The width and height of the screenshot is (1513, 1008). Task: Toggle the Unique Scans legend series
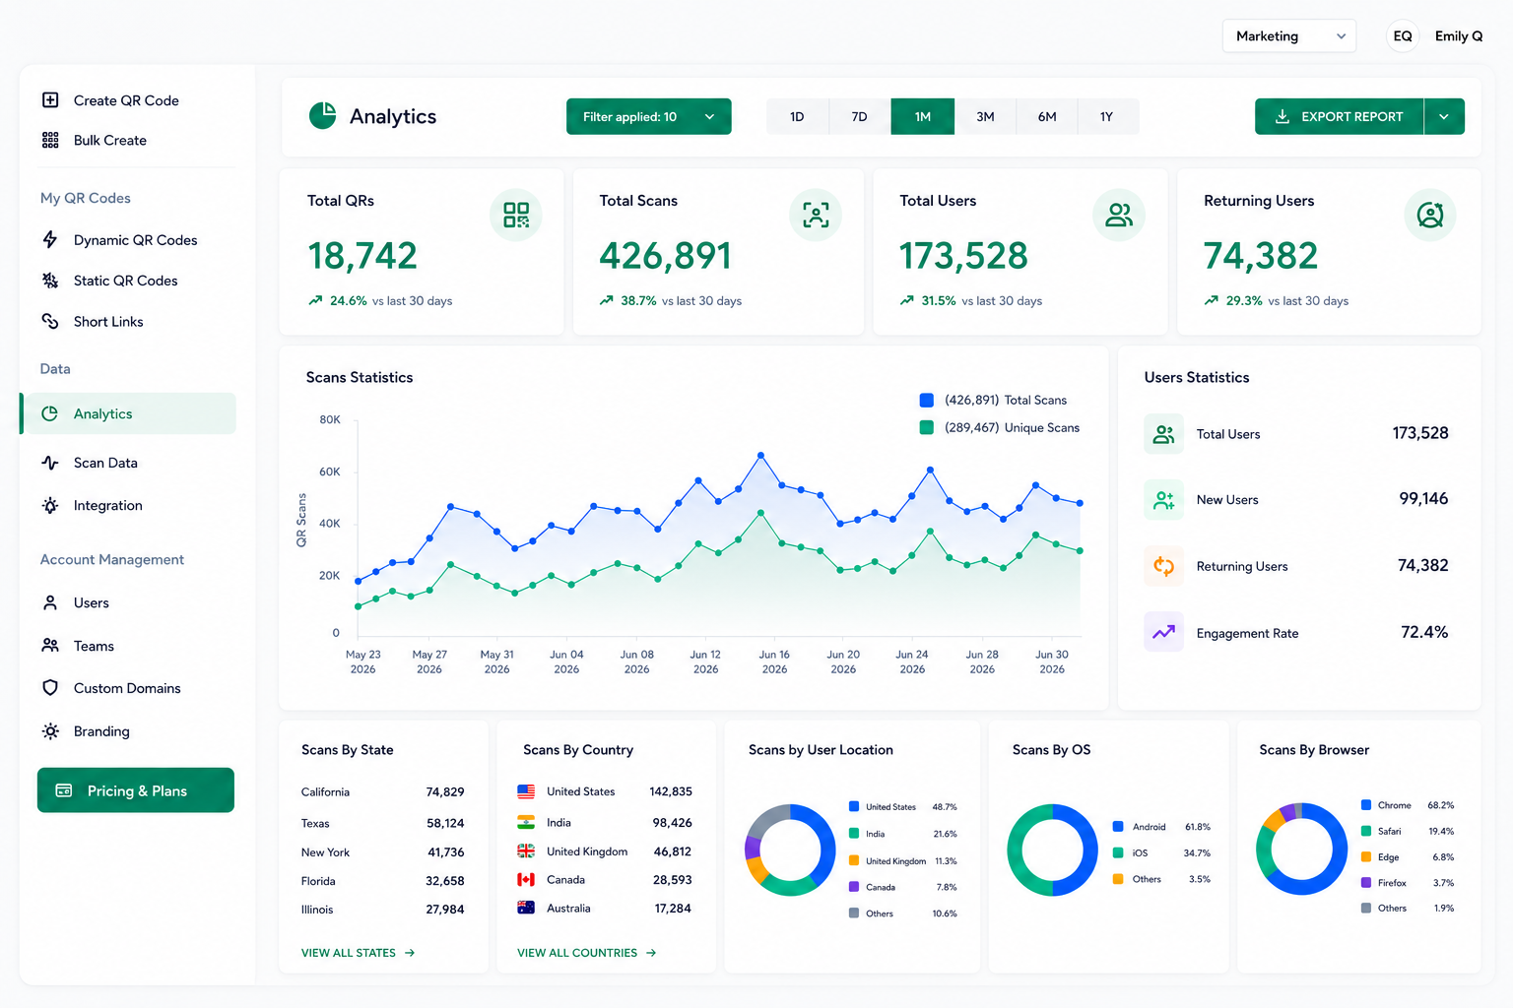click(999, 427)
